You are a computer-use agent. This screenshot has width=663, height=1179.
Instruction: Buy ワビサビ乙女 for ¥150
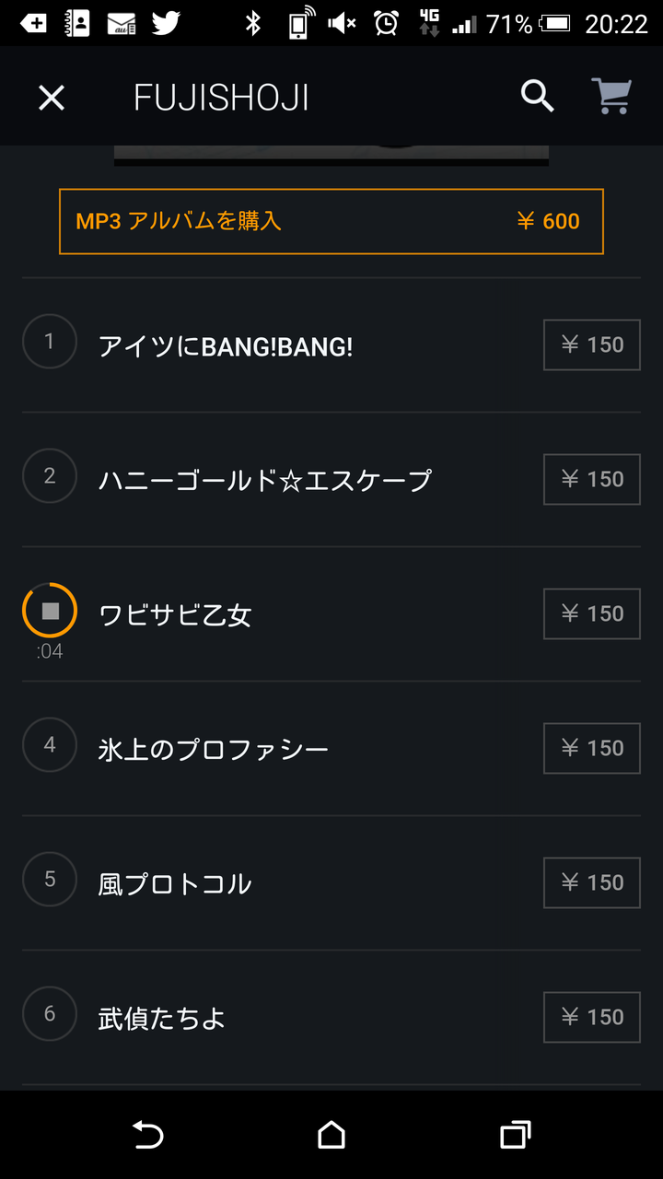[x=592, y=613]
